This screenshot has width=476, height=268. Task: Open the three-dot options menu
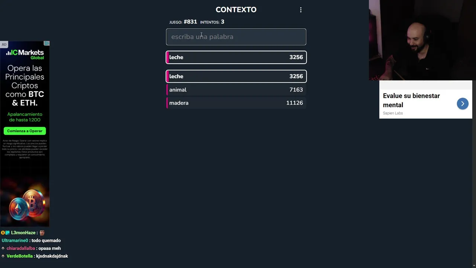[x=301, y=10]
